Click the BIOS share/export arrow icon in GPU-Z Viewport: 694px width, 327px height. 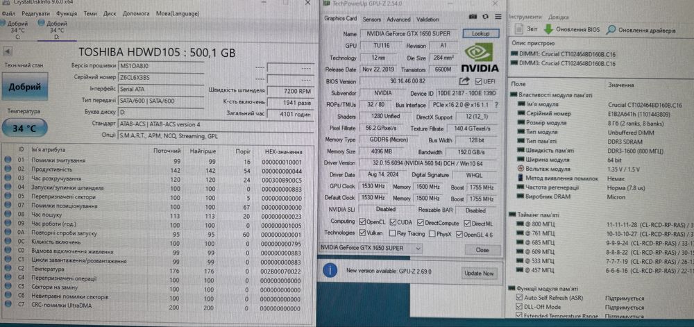464,81
